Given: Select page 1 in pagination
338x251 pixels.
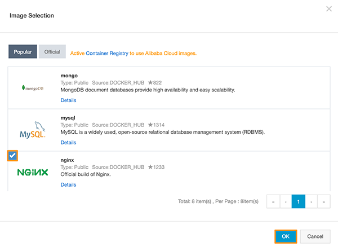Looking at the screenshot, I should click(299, 201).
